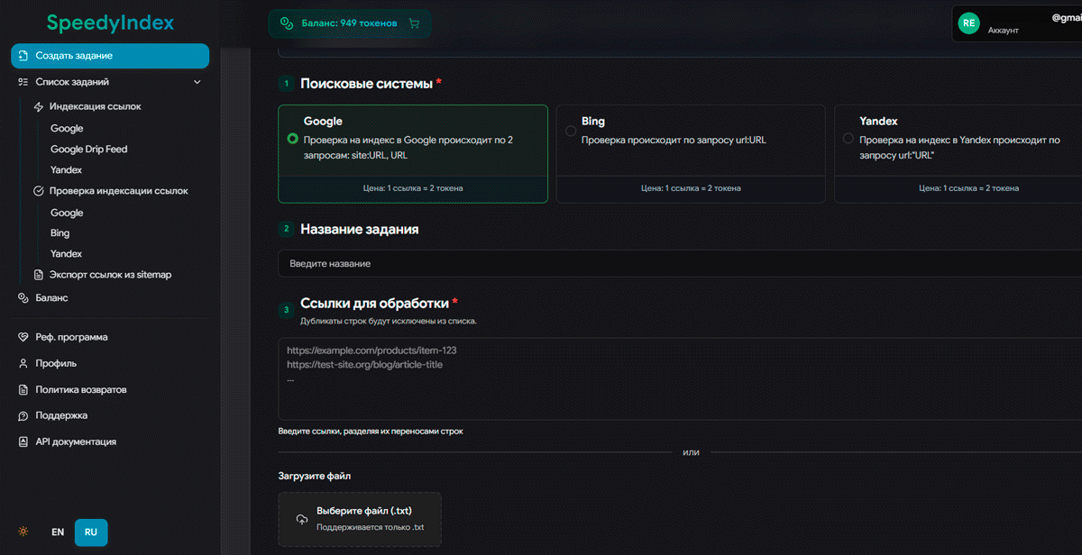The image size is (1082, 555).
Task: Open Google under Проверка индексации ссылок
Action: coord(67,214)
